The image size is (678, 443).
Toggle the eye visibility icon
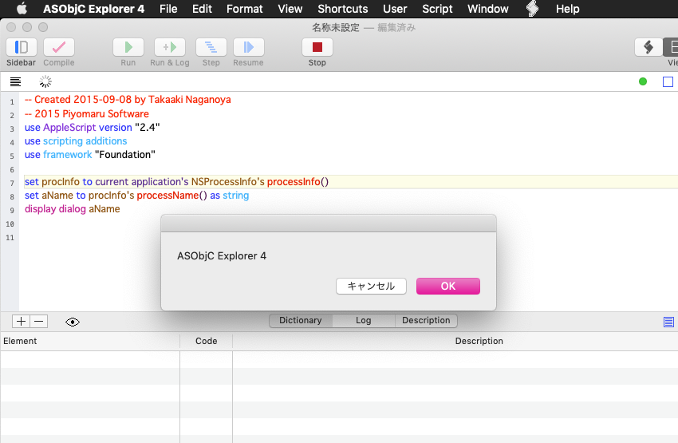click(x=73, y=322)
